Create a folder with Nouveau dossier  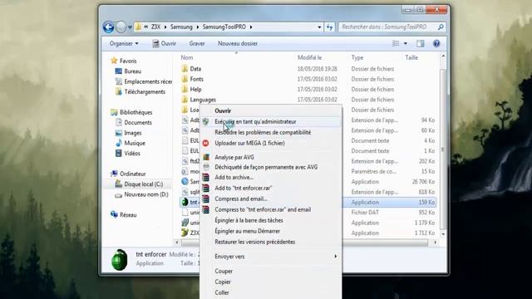238,43
